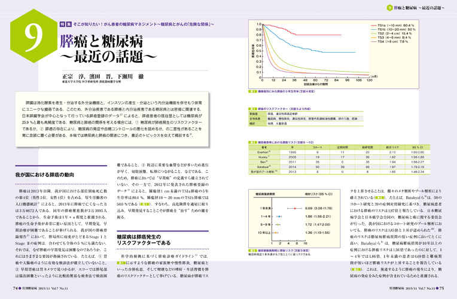The image size is (457, 299).
Task: Click the y-axis tick label 1.0 on survival chart
Action: point(259,24)
